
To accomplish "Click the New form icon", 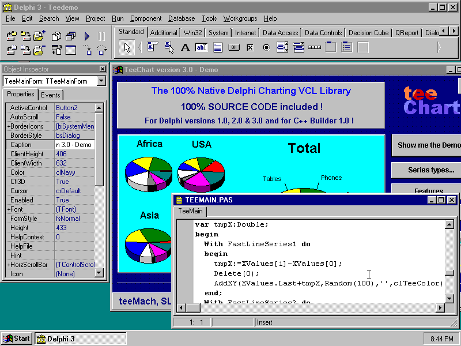I will (x=71, y=51).
